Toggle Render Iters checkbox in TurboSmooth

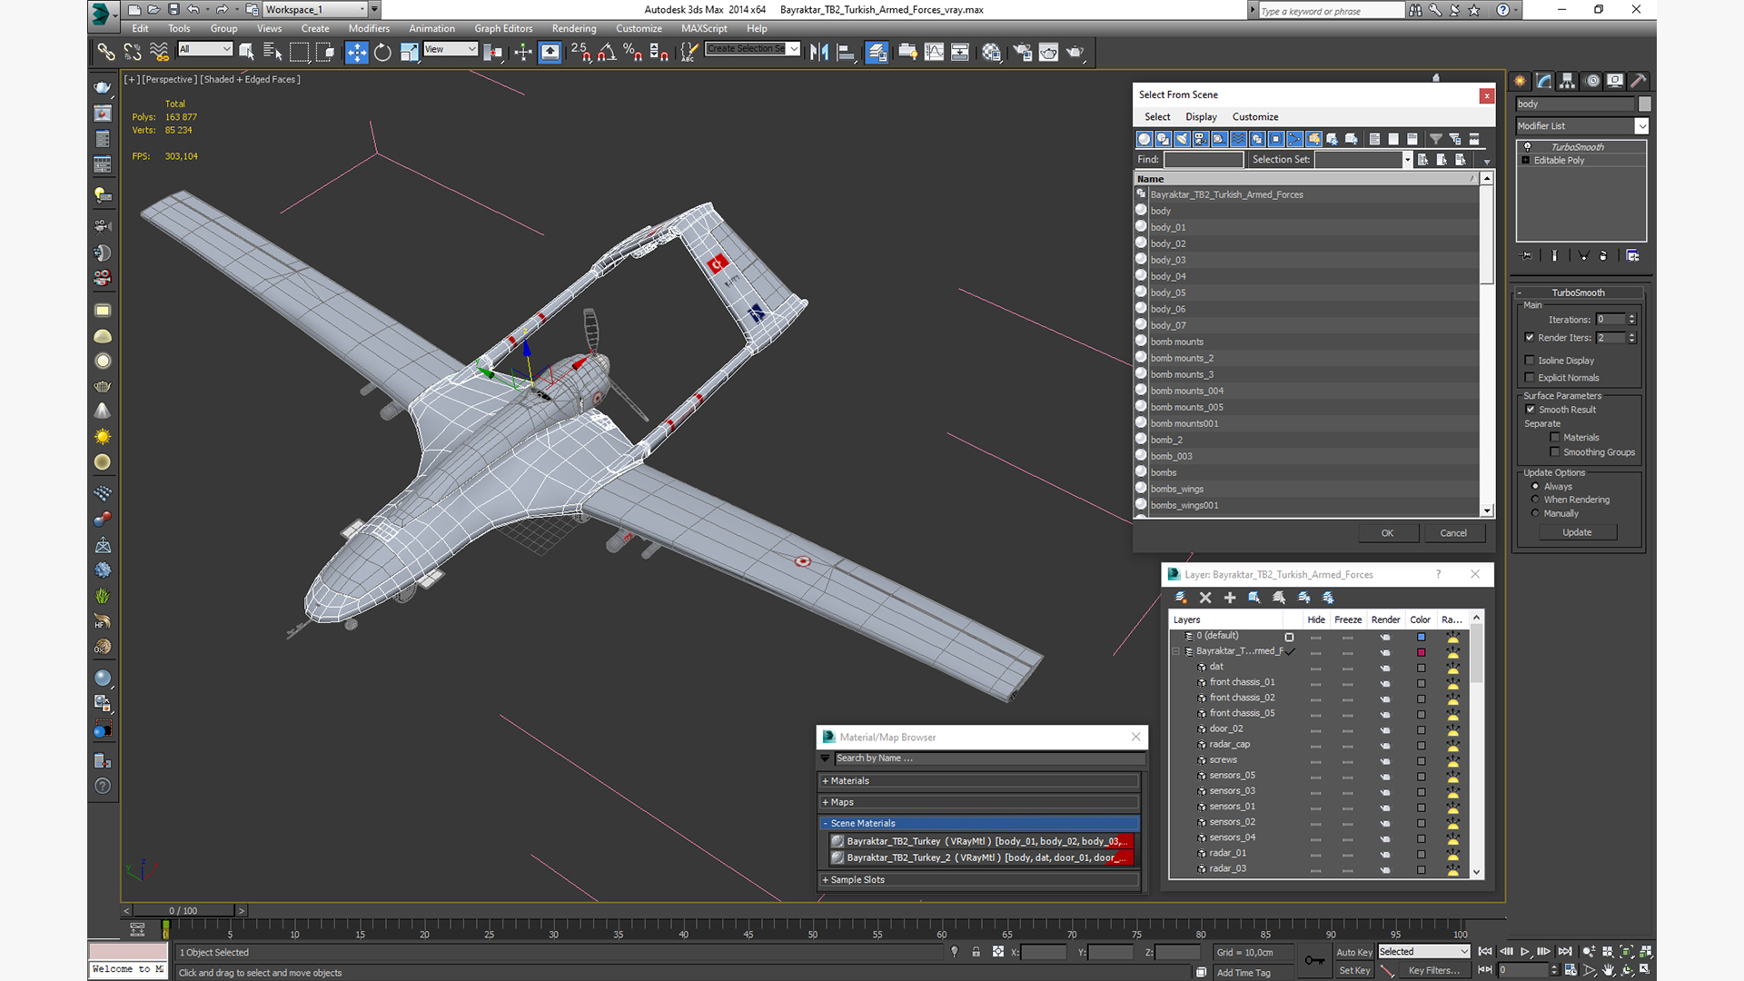(x=1530, y=338)
